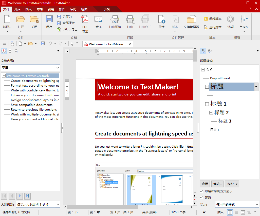
Task: Open the left sidebar options dropdown arrow
Action: (x=58, y=51)
